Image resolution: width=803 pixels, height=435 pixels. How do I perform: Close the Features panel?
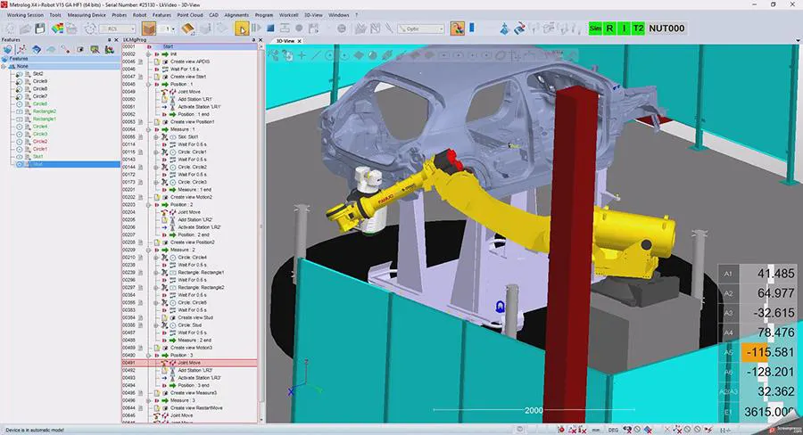pos(116,39)
